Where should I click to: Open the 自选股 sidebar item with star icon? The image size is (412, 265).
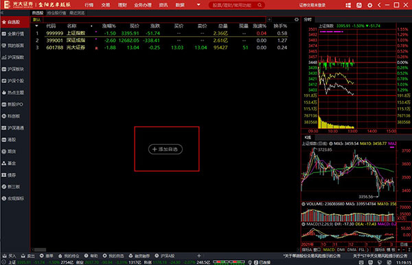click(14, 22)
